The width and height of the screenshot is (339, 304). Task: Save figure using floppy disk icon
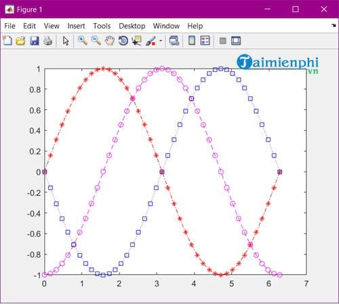click(x=35, y=41)
